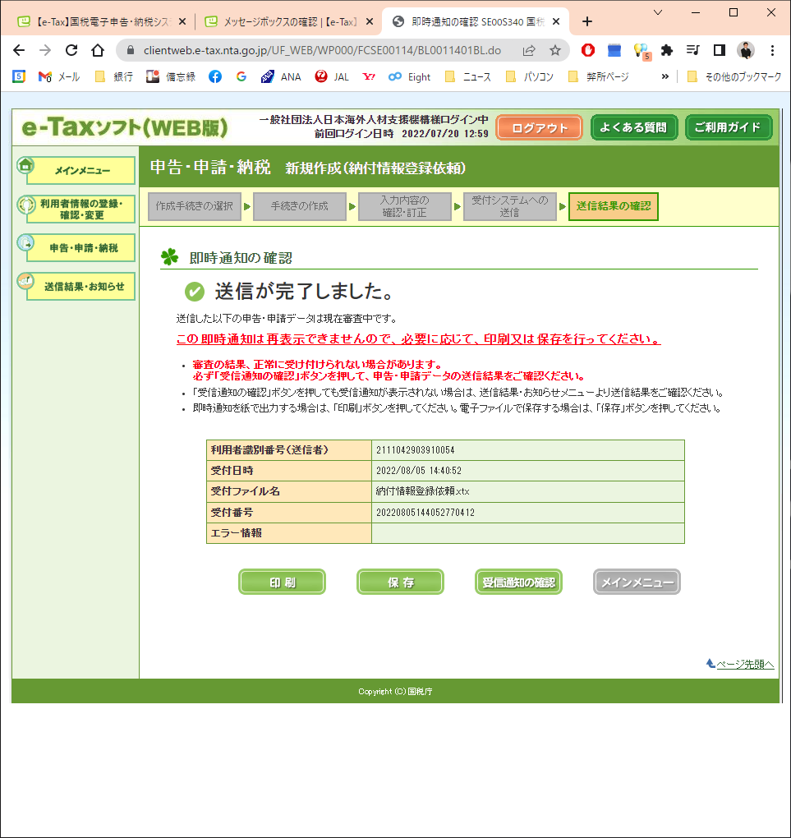
Task: Select 送信結果・お知らせ in sidebar
Action: [x=76, y=286]
